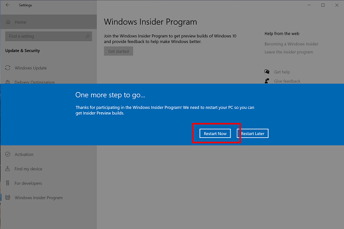Image resolution: width=344 pixels, height=229 pixels.
Task: Select Windows Insider Program in sidebar
Action: point(49,198)
